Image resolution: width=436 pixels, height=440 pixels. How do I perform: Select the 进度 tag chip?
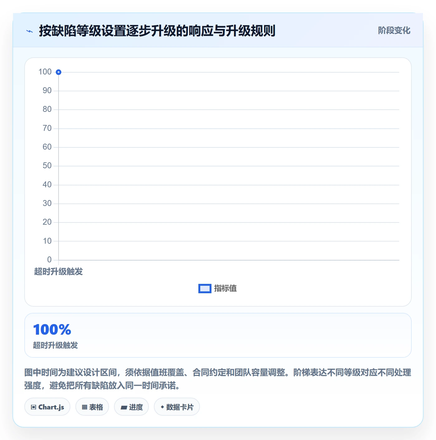131,407
